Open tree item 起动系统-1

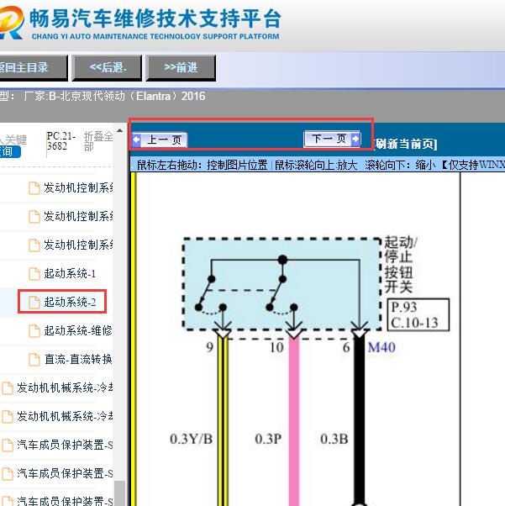70,274
